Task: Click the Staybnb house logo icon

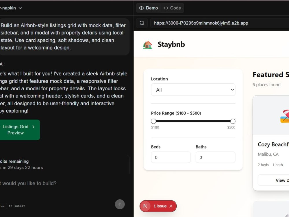Action: pyautogui.click(x=148, y=45)
